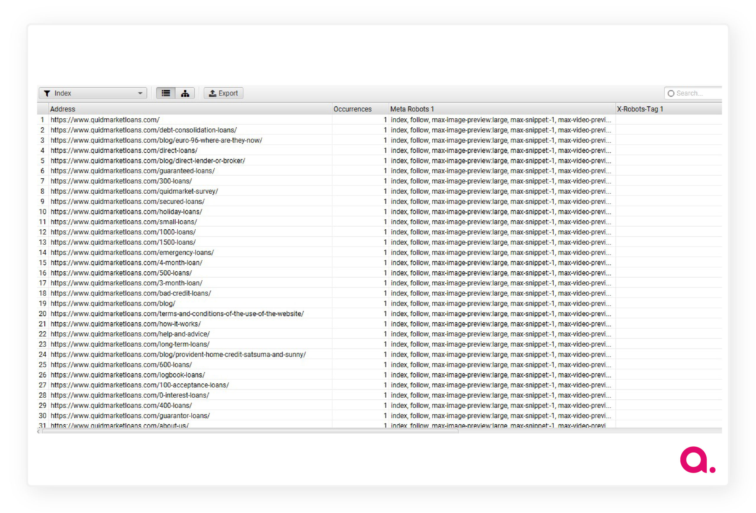
Task: Select the euro-96-where-are-they-now URL
Action: point(157,140)
